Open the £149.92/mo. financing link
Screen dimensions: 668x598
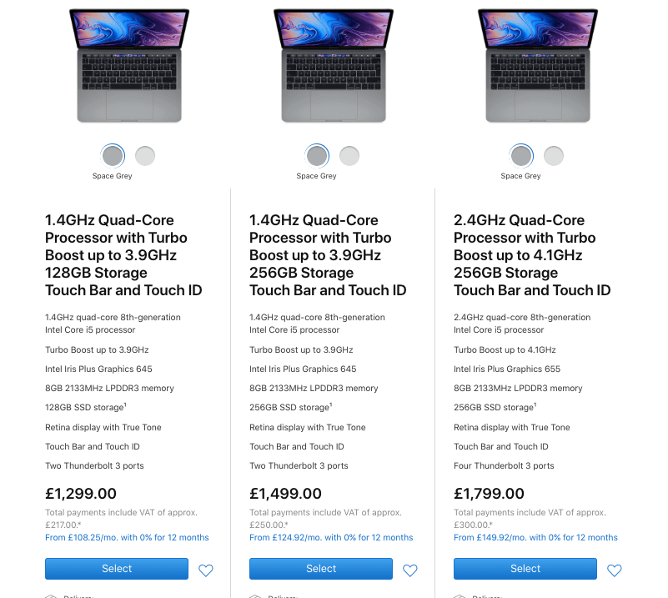[x=535, y=538]
